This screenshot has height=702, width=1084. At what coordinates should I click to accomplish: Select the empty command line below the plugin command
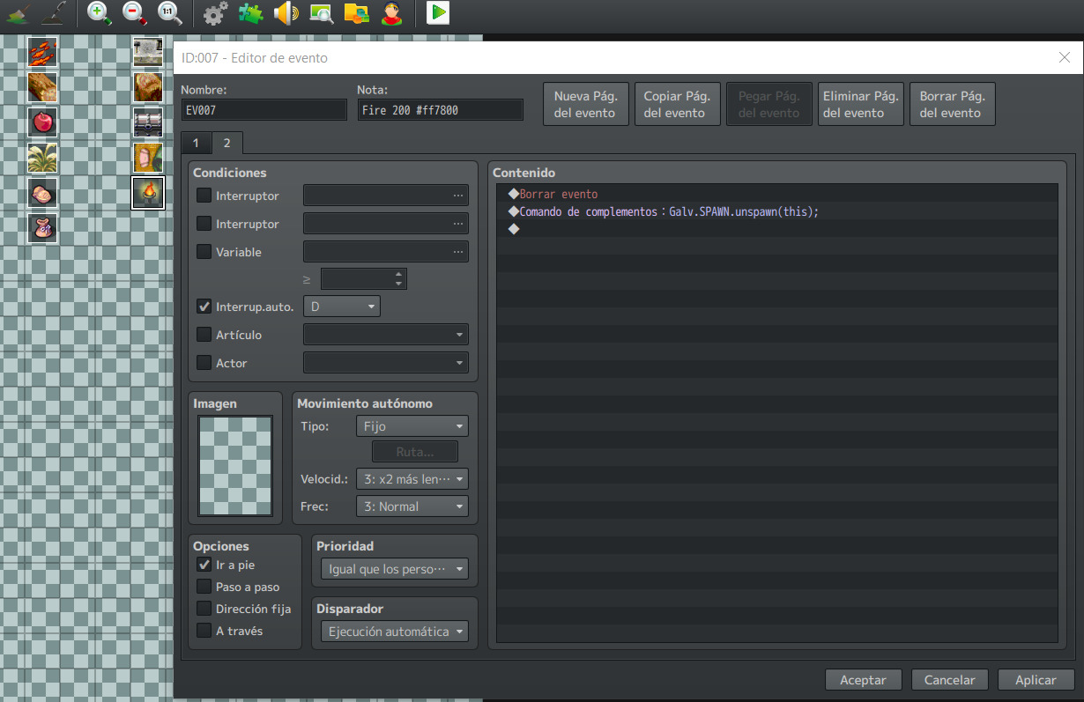point(776,229)
